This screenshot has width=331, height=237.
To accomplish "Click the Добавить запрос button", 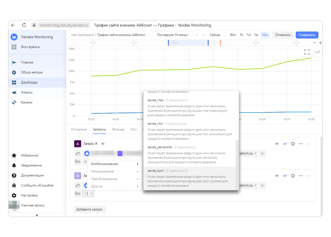I will coord(89,209).
